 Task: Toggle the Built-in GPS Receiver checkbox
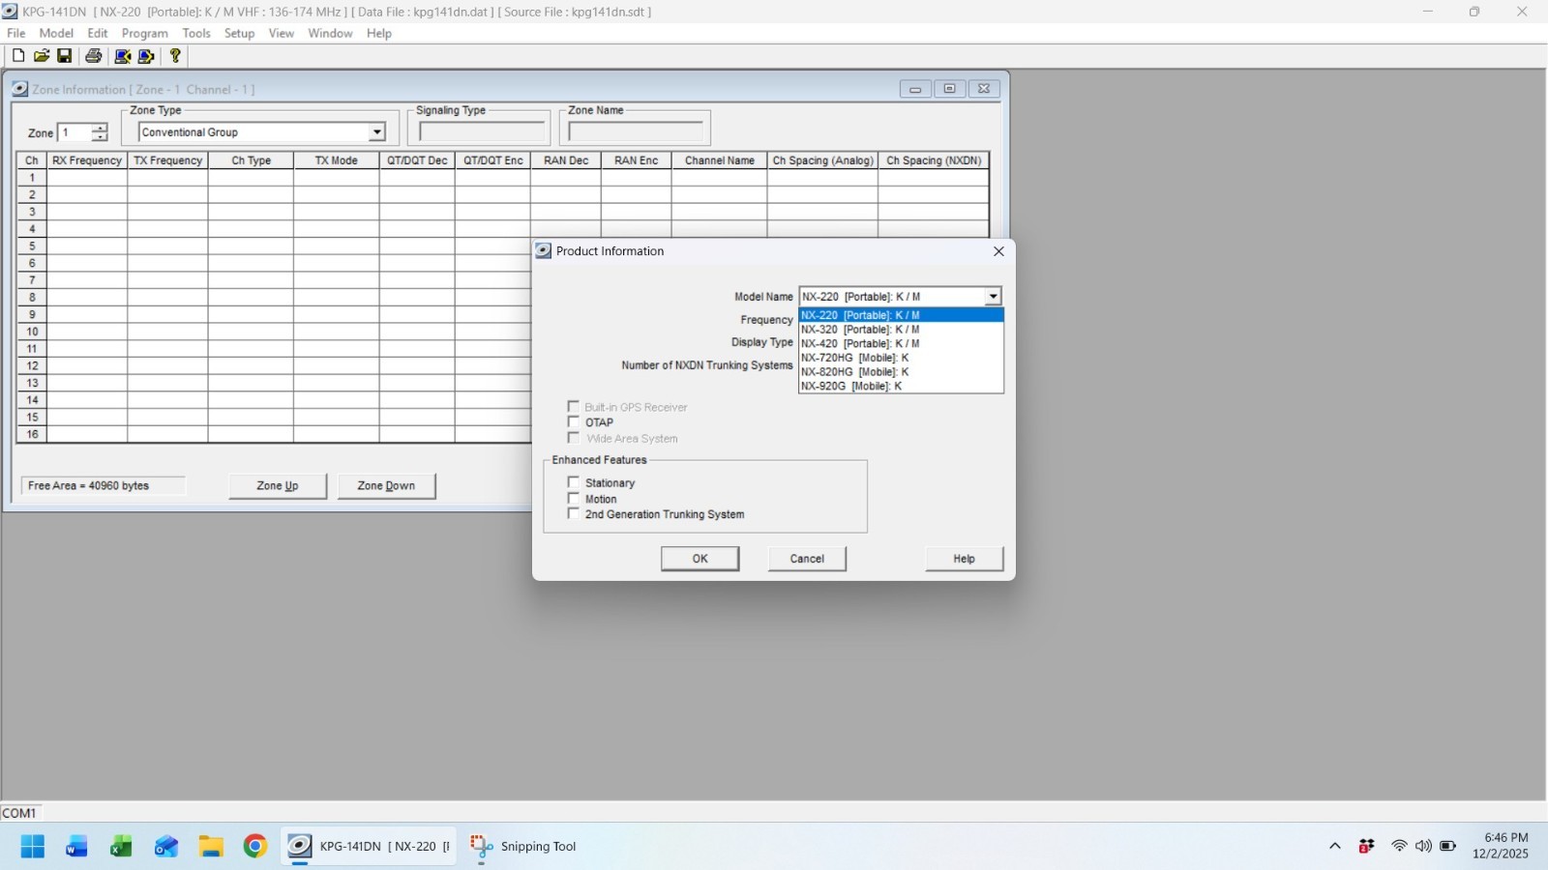pyautogui.click(x=574, y=407)
